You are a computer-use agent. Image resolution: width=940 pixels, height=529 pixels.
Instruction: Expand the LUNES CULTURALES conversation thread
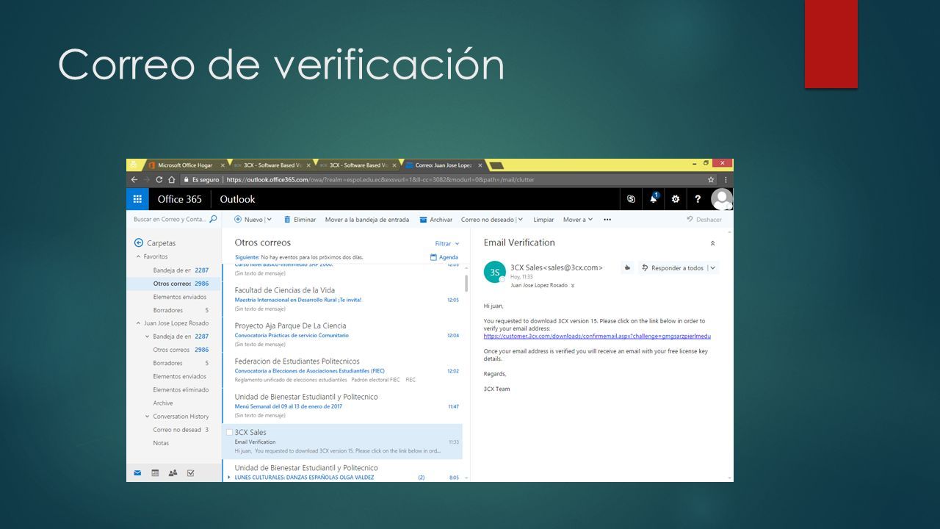229,478
